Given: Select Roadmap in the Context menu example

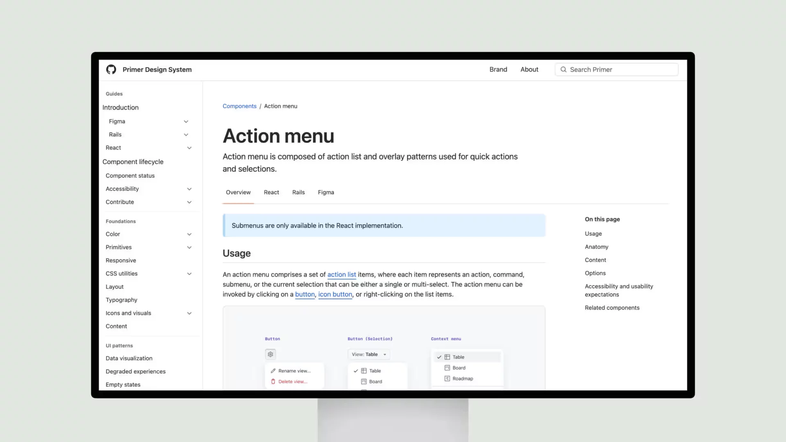Looking at the screenshot, I should click(x=467, y=379).
